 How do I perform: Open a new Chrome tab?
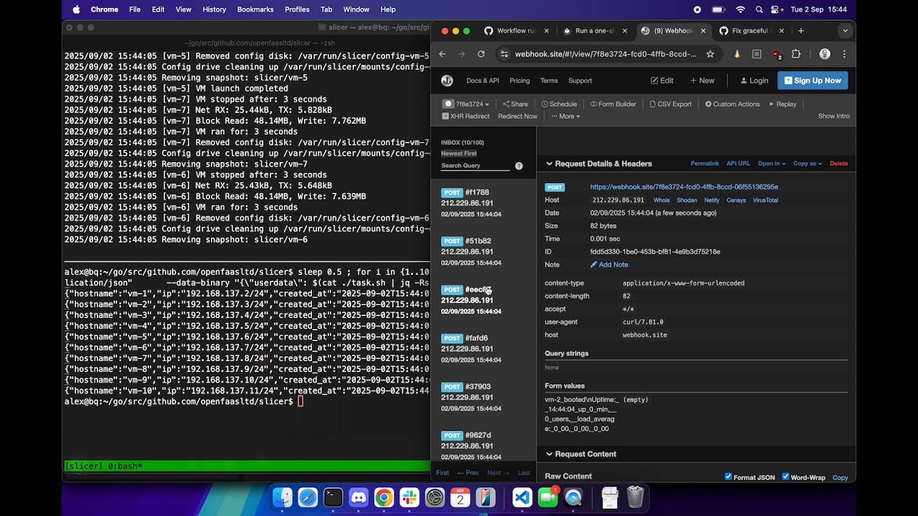pos(801,31)
